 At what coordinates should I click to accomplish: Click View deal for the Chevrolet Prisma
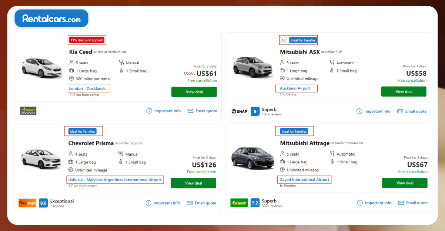point(193,183)
